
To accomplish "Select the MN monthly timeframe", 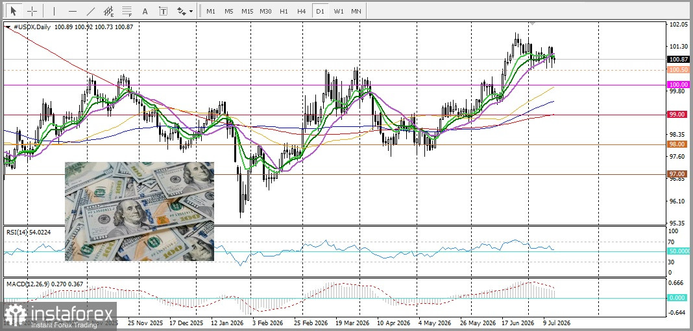I will tap(356, 11).
